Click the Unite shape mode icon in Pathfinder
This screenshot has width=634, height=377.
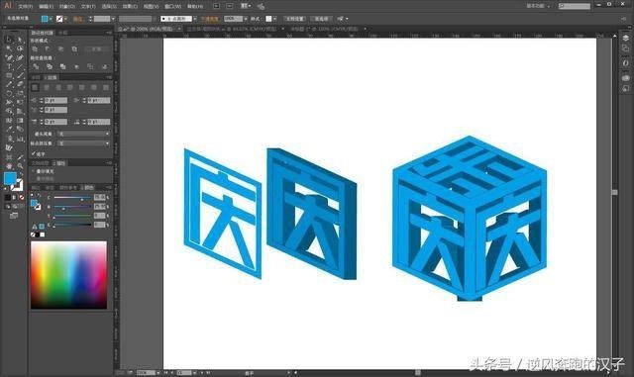point(36,48)
